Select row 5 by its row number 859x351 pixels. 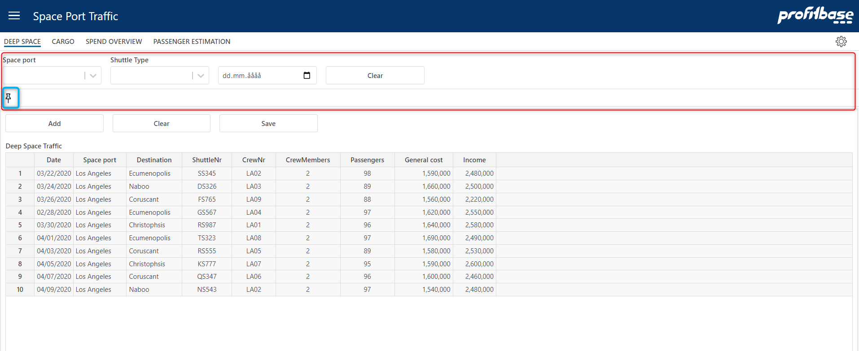click(x=20, y=225)
